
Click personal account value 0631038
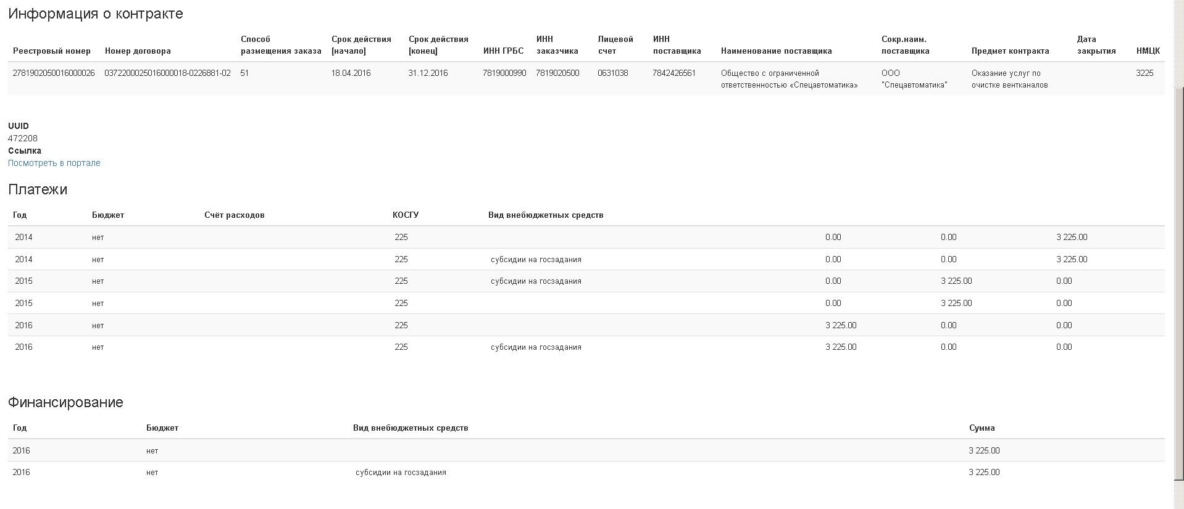[x=612, y=73]
